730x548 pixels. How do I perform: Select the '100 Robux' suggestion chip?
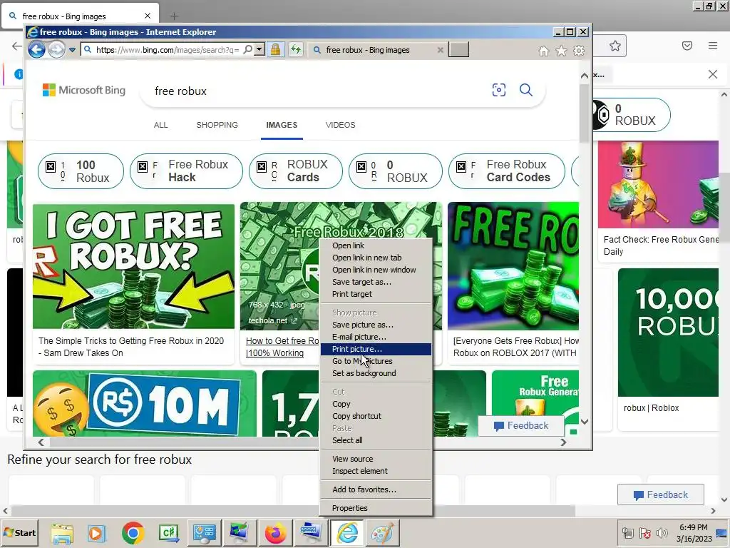81,171
